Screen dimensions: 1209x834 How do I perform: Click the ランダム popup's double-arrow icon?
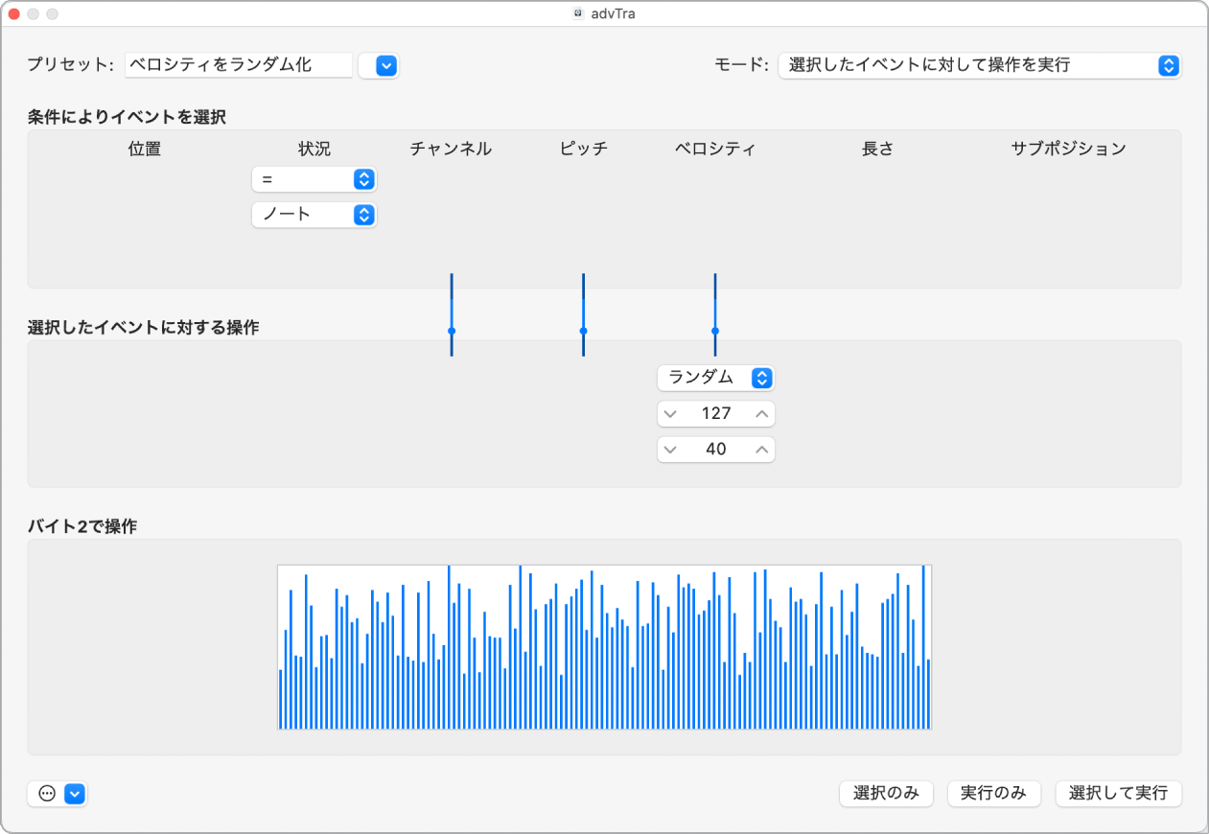761,378
